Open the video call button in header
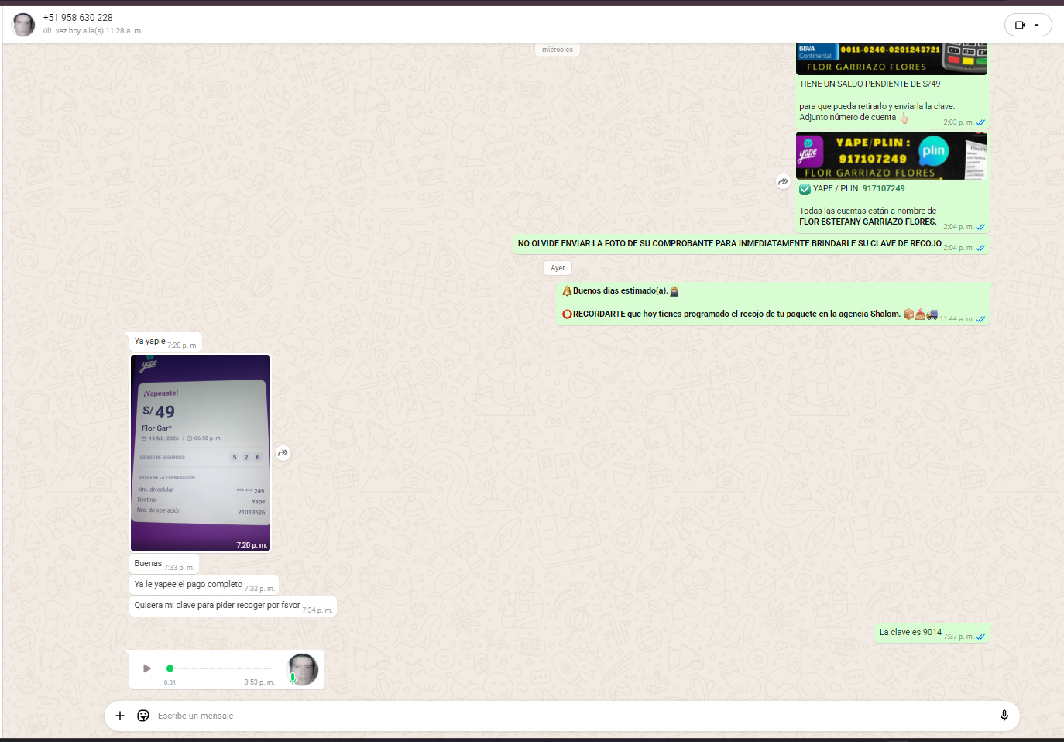Image resolution: width=1064 pixels, height=742 pixels. click(1020, 25)
